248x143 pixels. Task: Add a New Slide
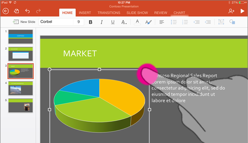click(24, 22)
